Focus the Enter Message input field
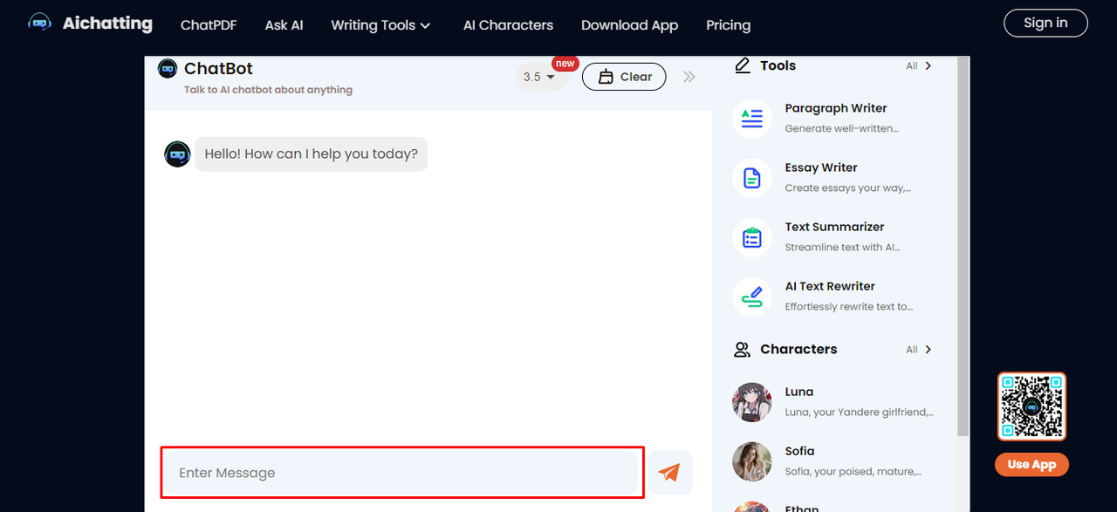This screenshot has height=512, width=1117. [402, 473]
